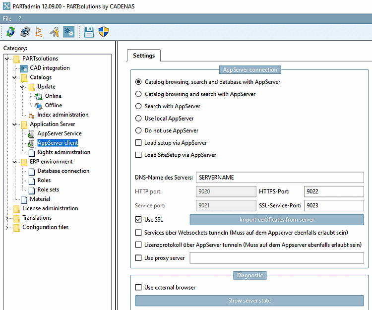The width and height of the screenshot is (372, 310).
Task: Select Database connection in tree
Action: click(63, 171)
